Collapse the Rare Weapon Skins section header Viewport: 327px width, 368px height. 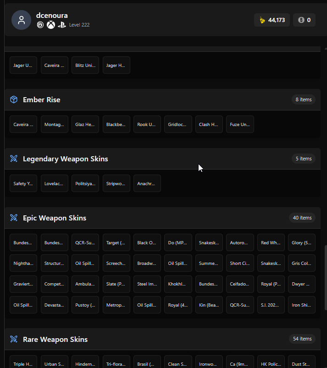(x=162, y=339)
